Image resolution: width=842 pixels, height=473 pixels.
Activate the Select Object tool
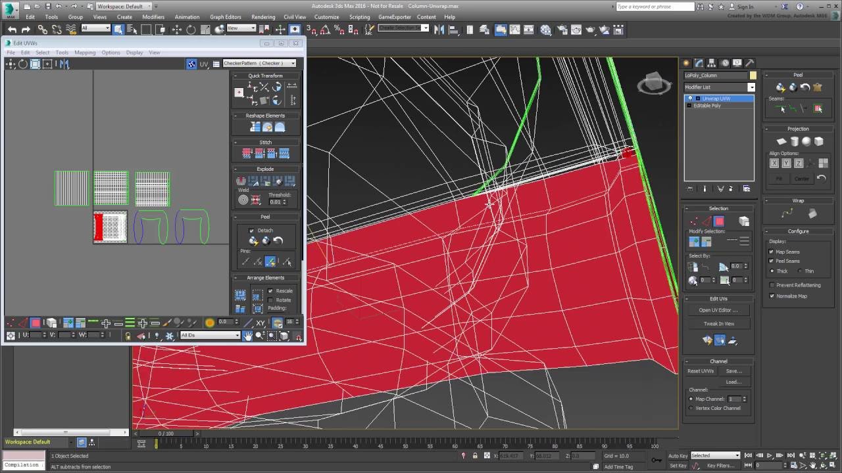pos(118,29)
